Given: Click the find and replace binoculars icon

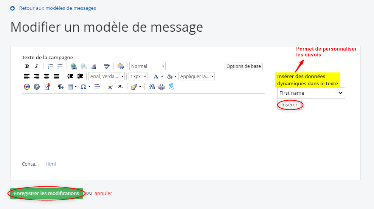Looking at the screenshot, I should click(x=152, y=87).
